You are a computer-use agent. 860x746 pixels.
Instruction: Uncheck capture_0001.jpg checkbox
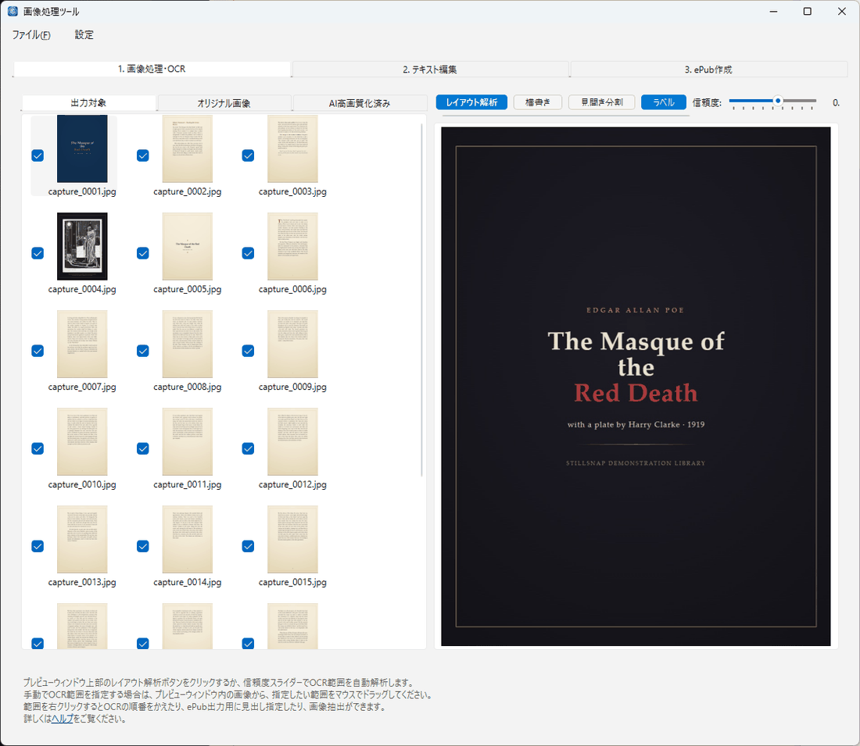point(38,155)
